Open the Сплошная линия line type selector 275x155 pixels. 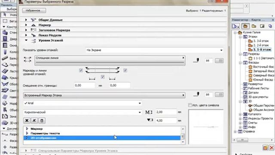pyautogui.click(x=110, y=60)
